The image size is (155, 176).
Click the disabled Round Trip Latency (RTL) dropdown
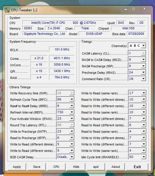pos(65,125)
